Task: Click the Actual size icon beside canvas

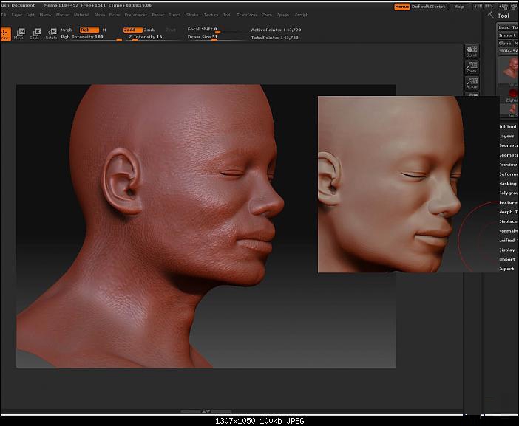Action: coord(472,83)
